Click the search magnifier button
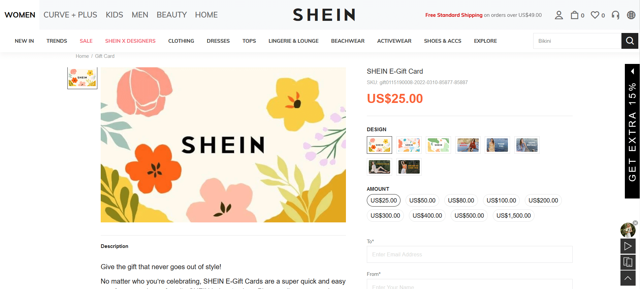Viewport: 640px width, 289px height. (630, 41)
